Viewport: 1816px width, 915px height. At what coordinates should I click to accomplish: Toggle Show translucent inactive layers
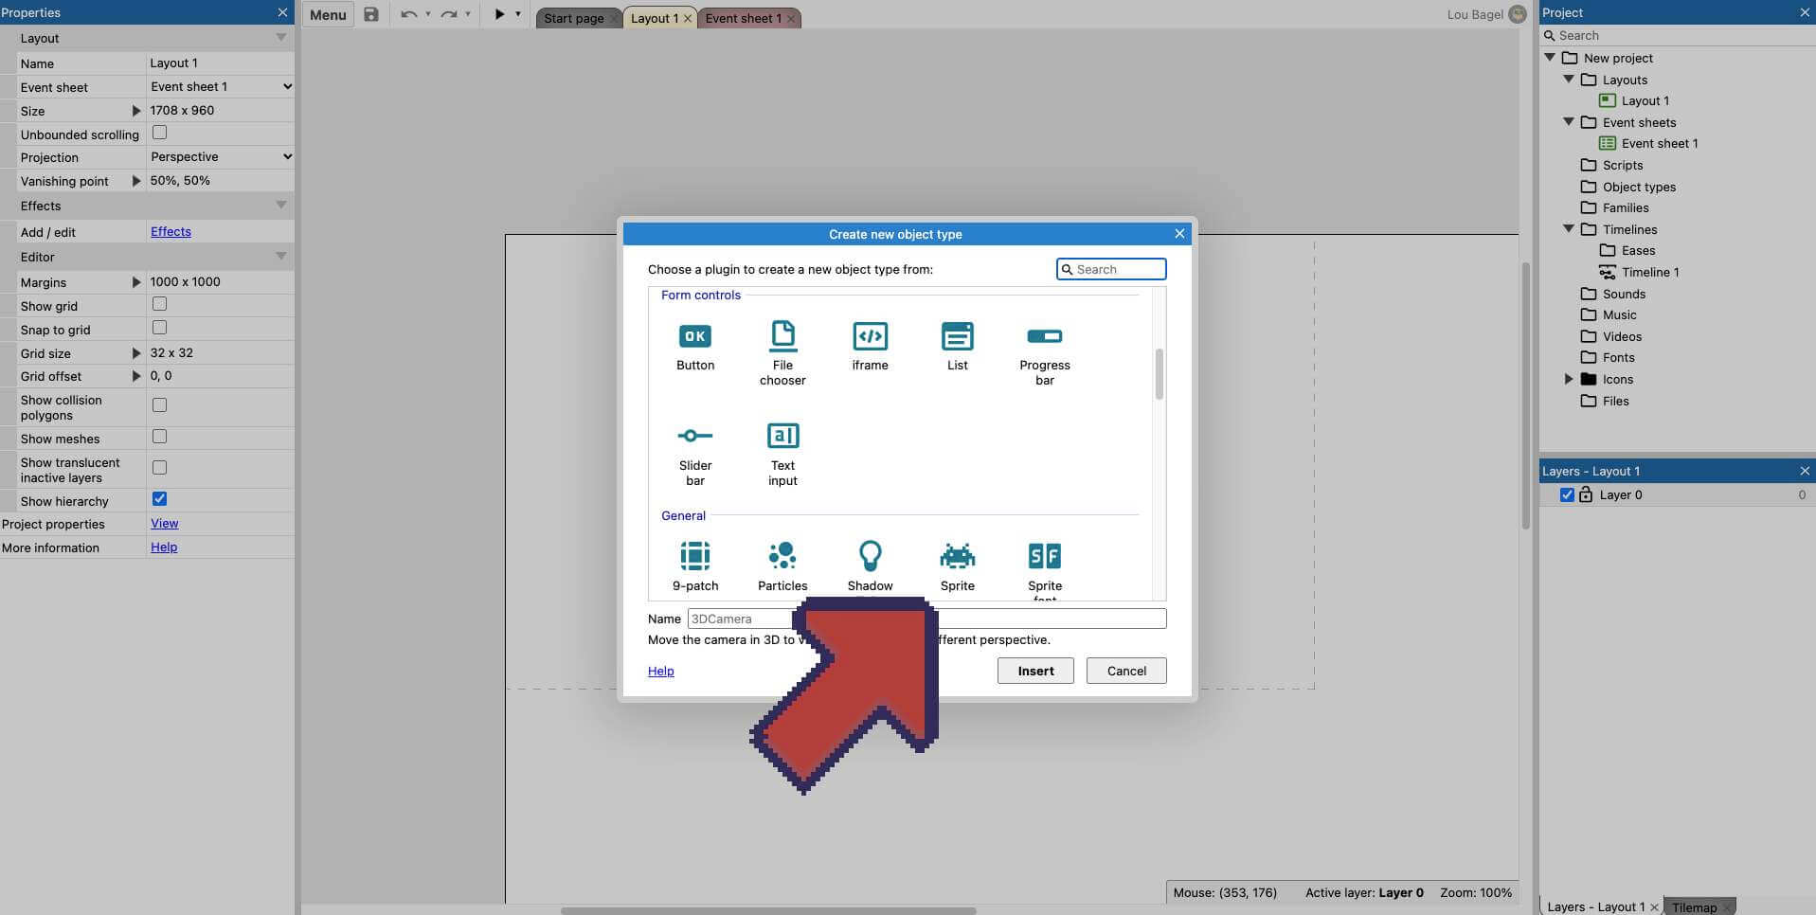point(159,468)
